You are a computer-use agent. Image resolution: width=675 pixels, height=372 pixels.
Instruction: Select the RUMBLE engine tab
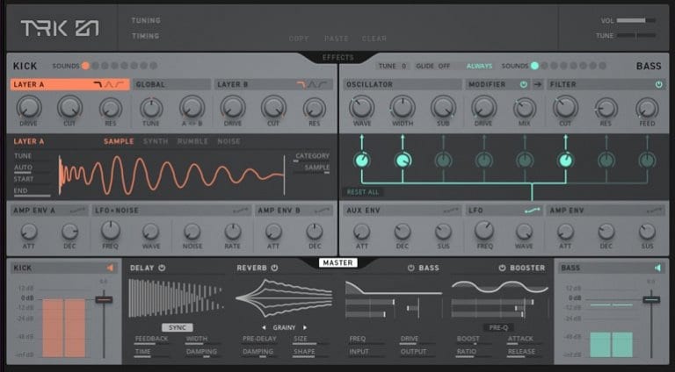[192, 141]
